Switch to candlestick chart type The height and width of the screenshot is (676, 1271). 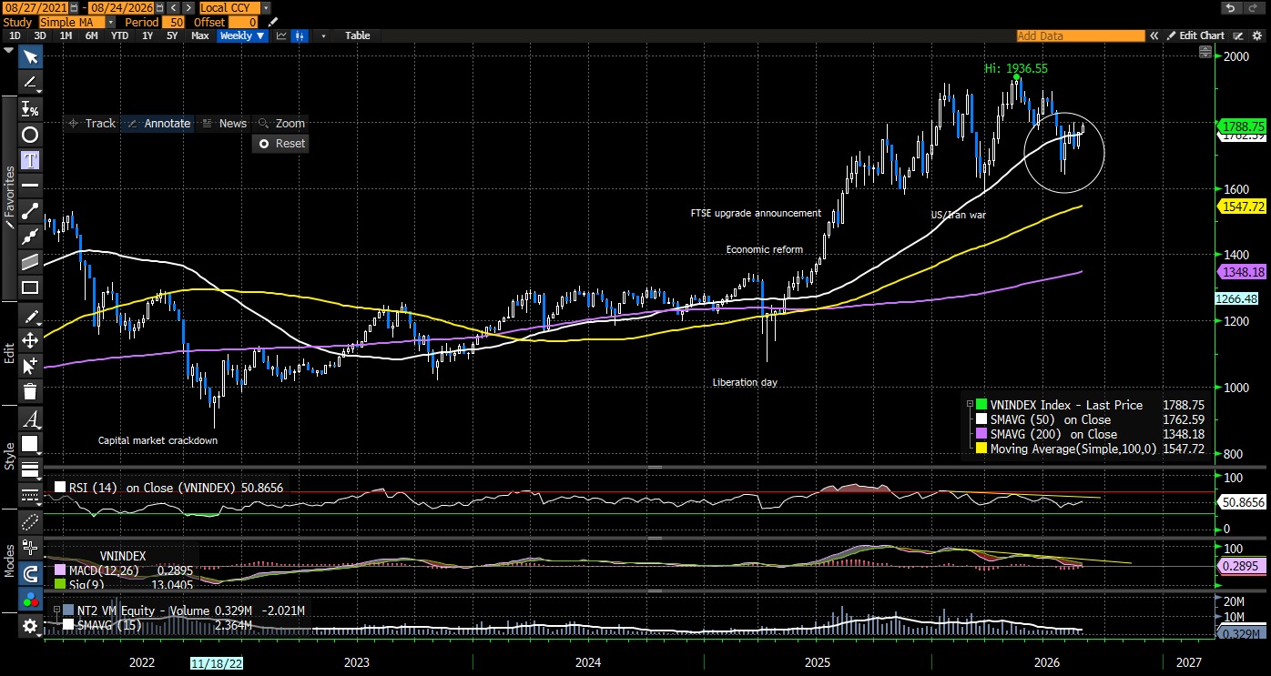(300, 35)
